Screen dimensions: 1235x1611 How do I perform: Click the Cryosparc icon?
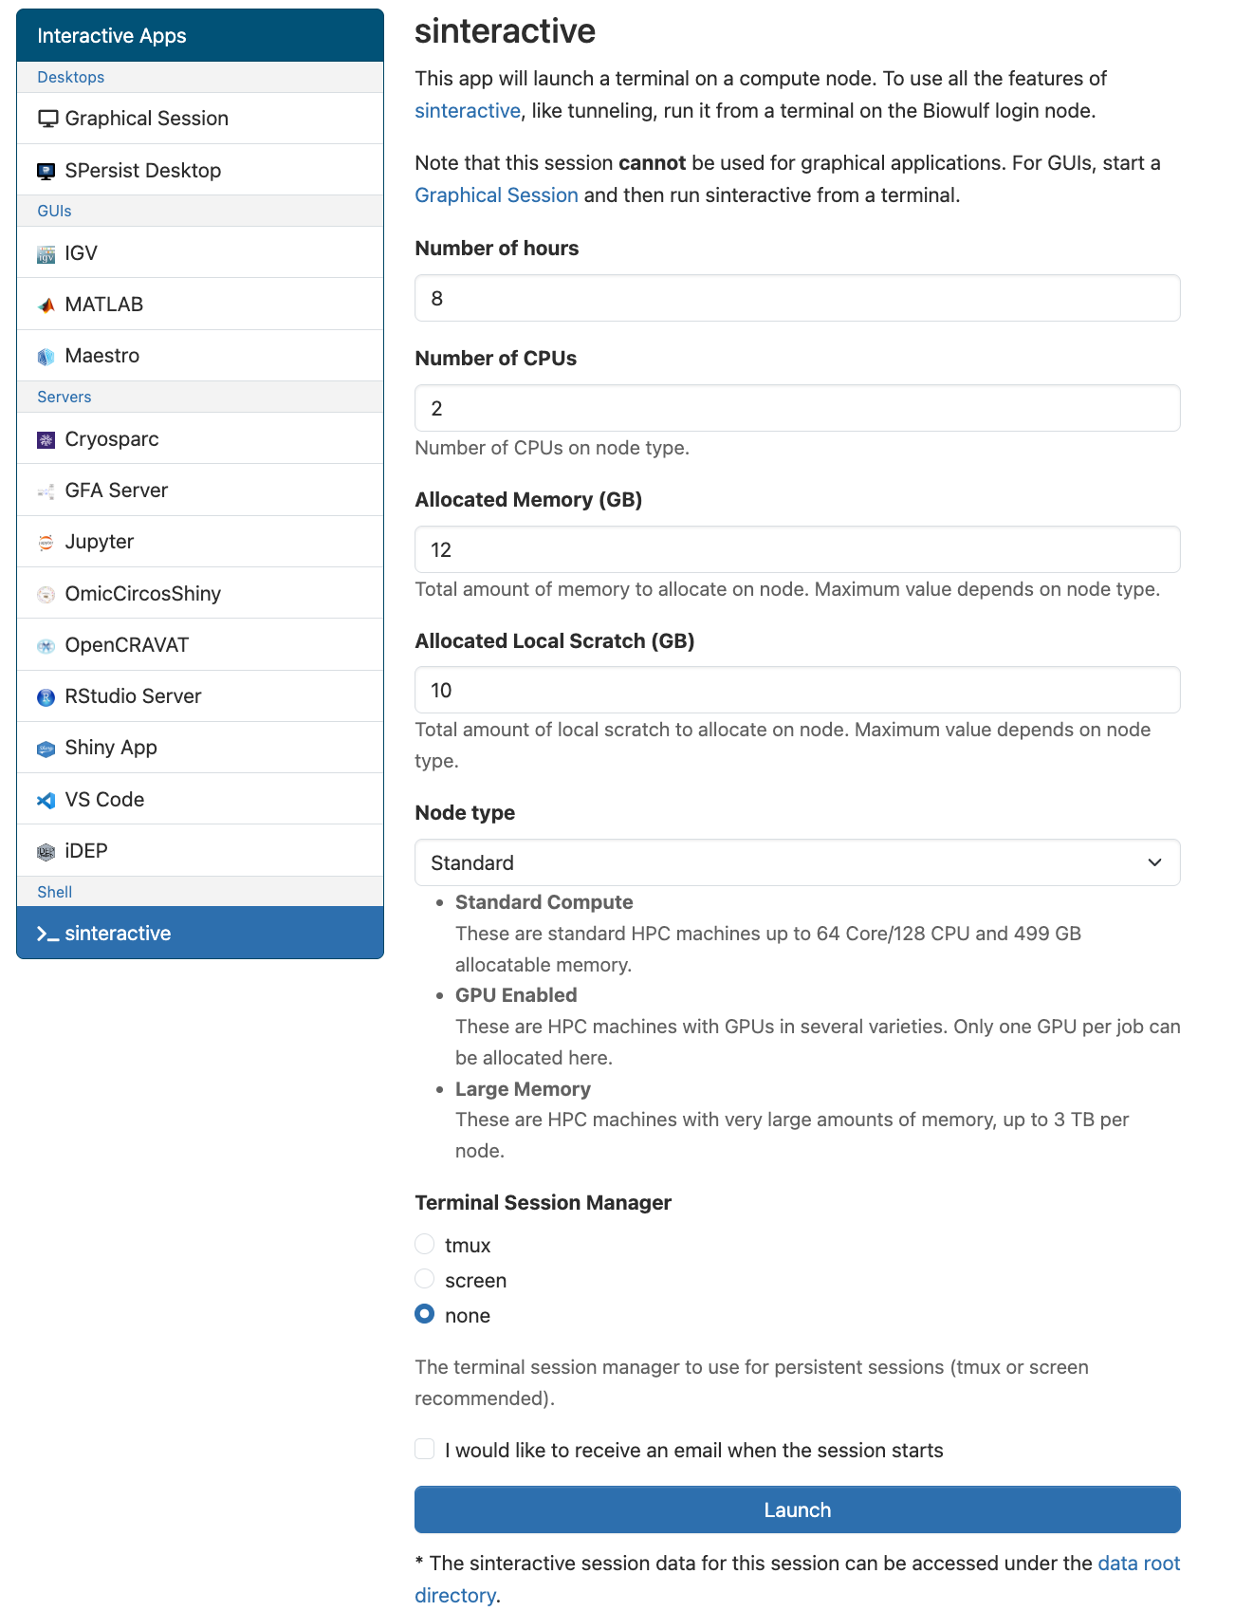point(46,439)
